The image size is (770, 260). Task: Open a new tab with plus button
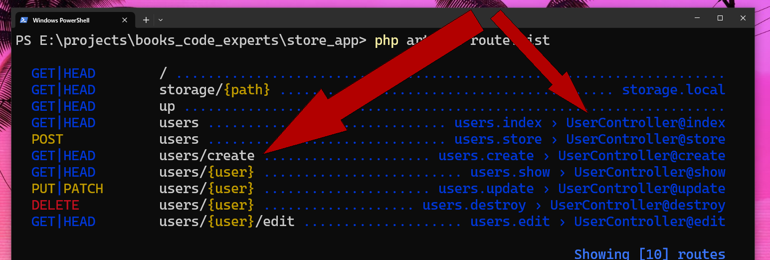coord(146,20)
